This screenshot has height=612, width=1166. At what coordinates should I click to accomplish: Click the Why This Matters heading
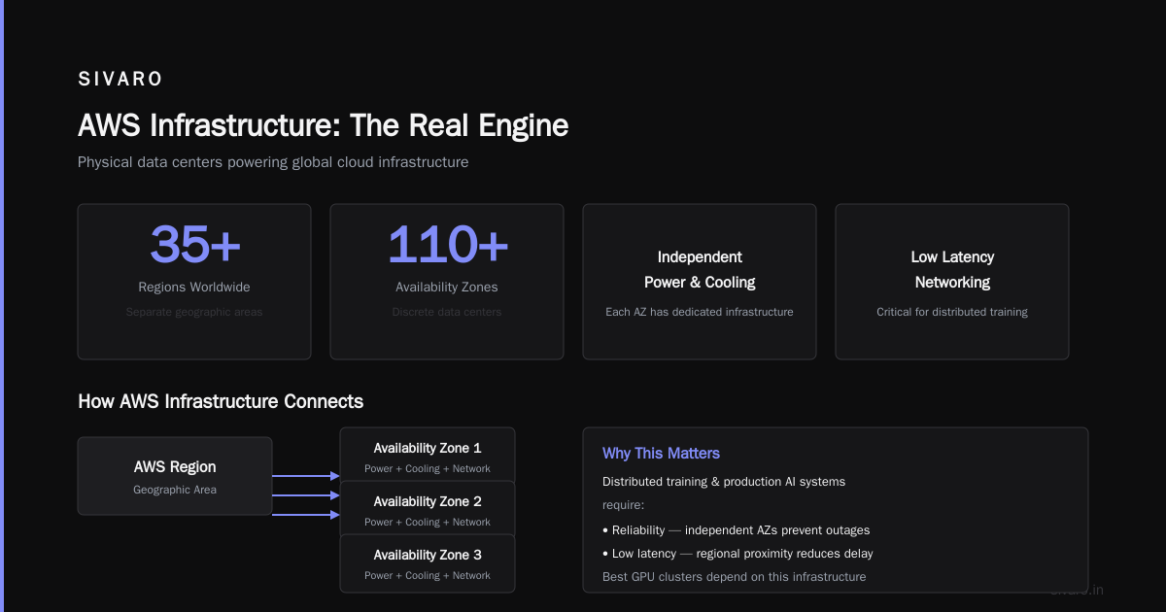(x=661, y=454)
